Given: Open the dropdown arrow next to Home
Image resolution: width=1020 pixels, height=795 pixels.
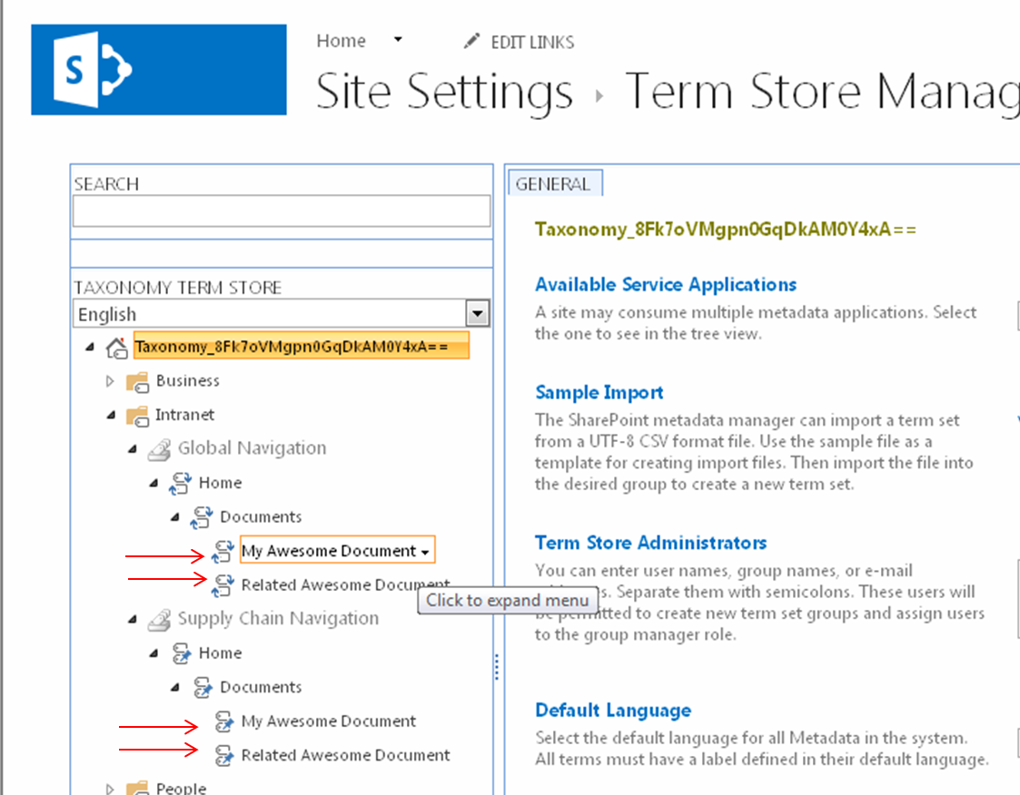Looking at the screenshot, I should (397, 41).
